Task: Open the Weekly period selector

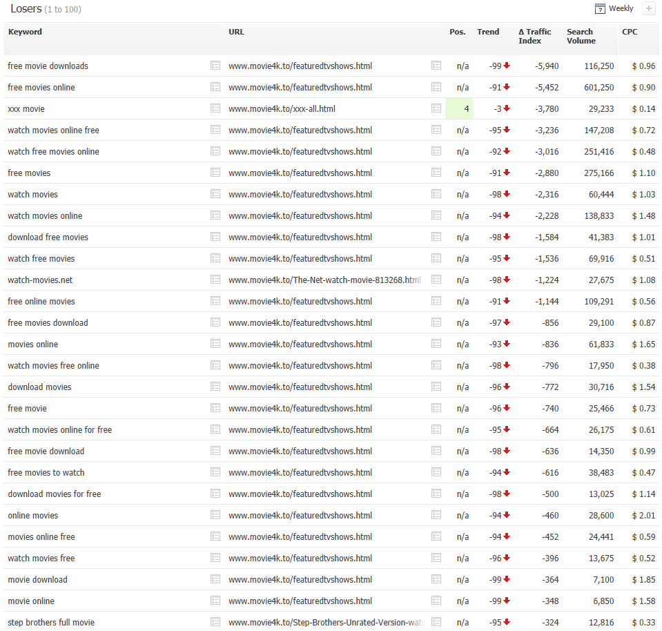Action: click(x=621, y=8)
